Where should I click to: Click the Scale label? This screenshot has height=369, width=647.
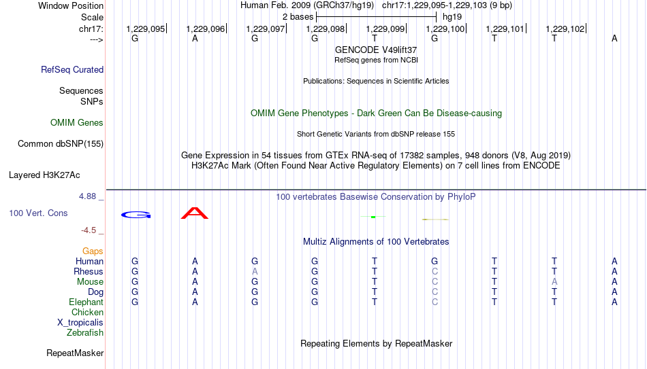[93, 17]
